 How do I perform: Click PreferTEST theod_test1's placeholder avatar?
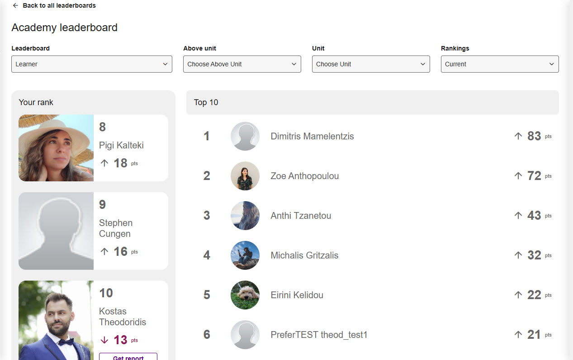coord(245,335)
